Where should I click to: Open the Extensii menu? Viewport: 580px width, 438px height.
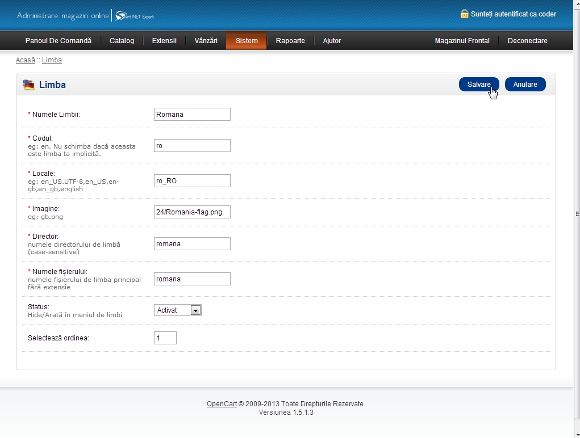164,41
